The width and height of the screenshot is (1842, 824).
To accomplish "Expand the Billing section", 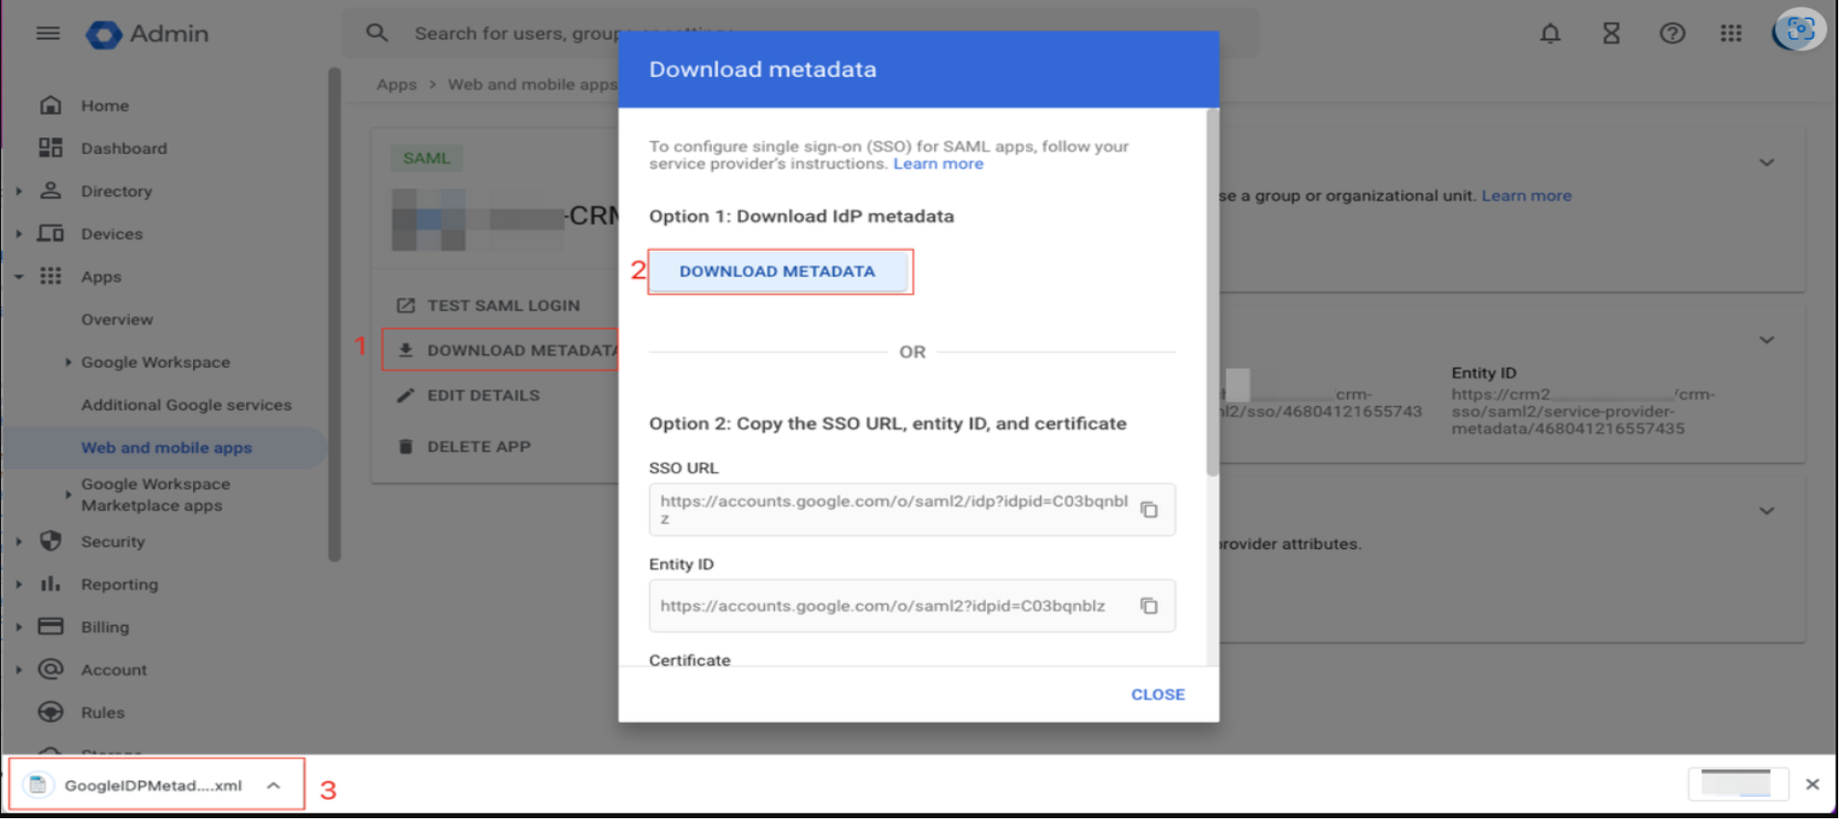I will (18, 627).
